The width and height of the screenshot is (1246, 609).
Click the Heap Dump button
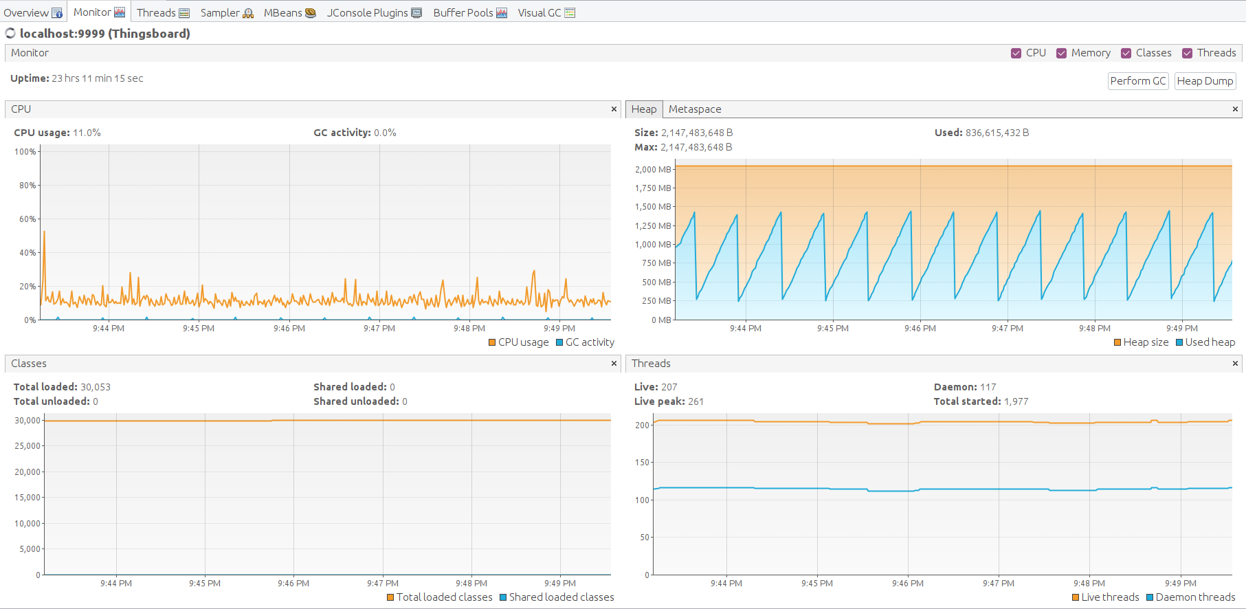(x=1205, y=81)
